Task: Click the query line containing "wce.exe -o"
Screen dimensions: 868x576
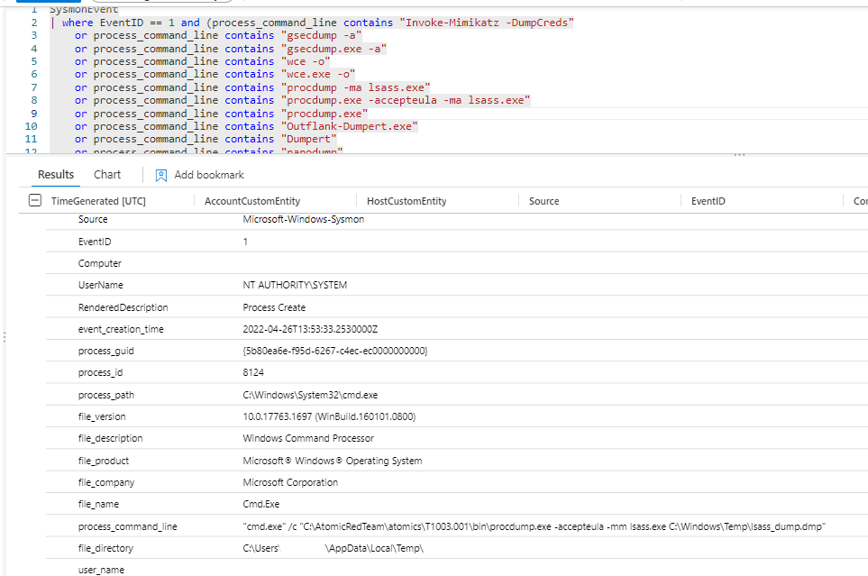Action: point(215,74)
